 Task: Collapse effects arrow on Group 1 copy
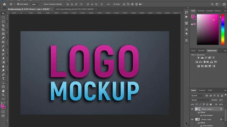click(224, 119)
